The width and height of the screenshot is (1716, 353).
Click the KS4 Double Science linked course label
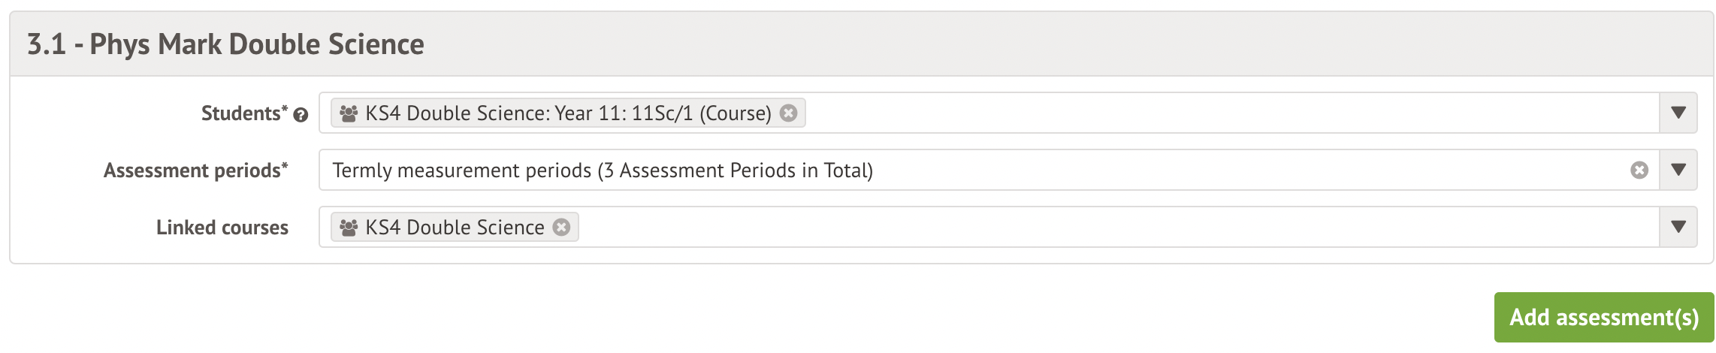455,228
